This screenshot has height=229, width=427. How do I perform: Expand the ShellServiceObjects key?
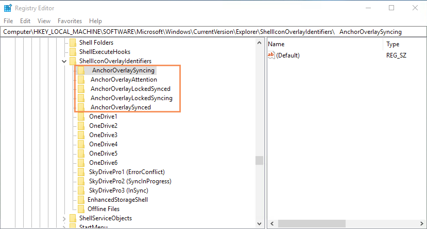pyautogui.click(x=64, y=218)
